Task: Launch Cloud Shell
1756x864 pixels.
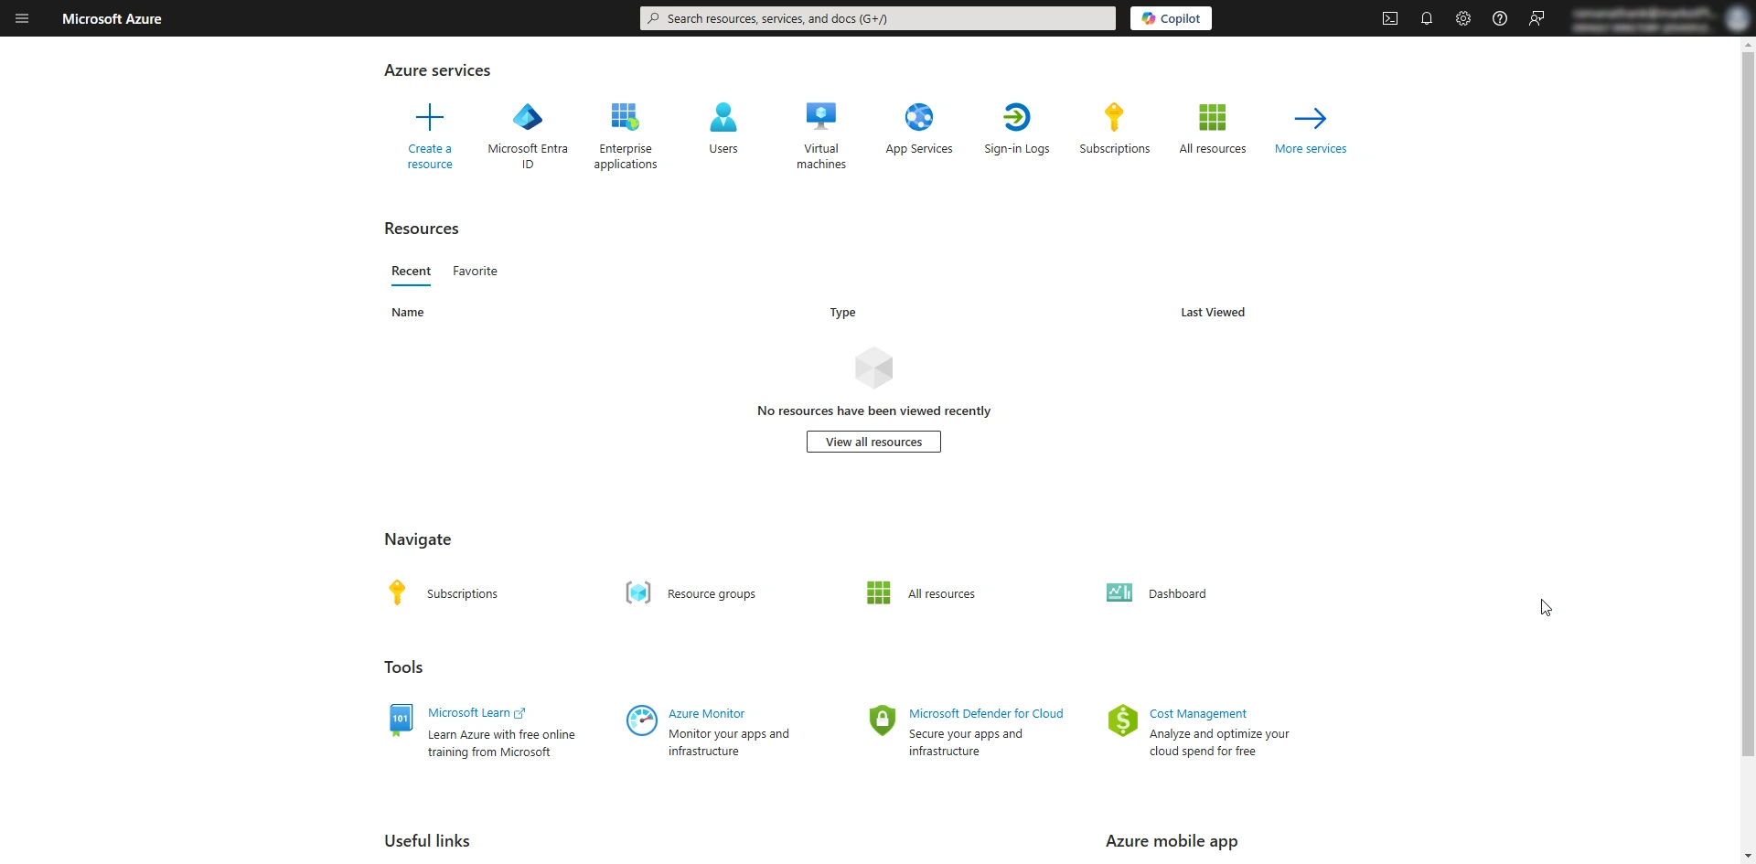Action: point(1389,18)
